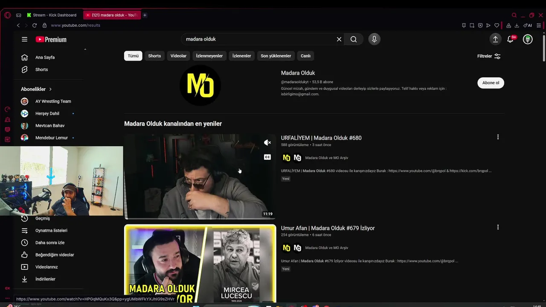The width and height of the screenshot is (546, 307).
Task: Open the Madara Olduk channel logo
Action: pos(200,85)
